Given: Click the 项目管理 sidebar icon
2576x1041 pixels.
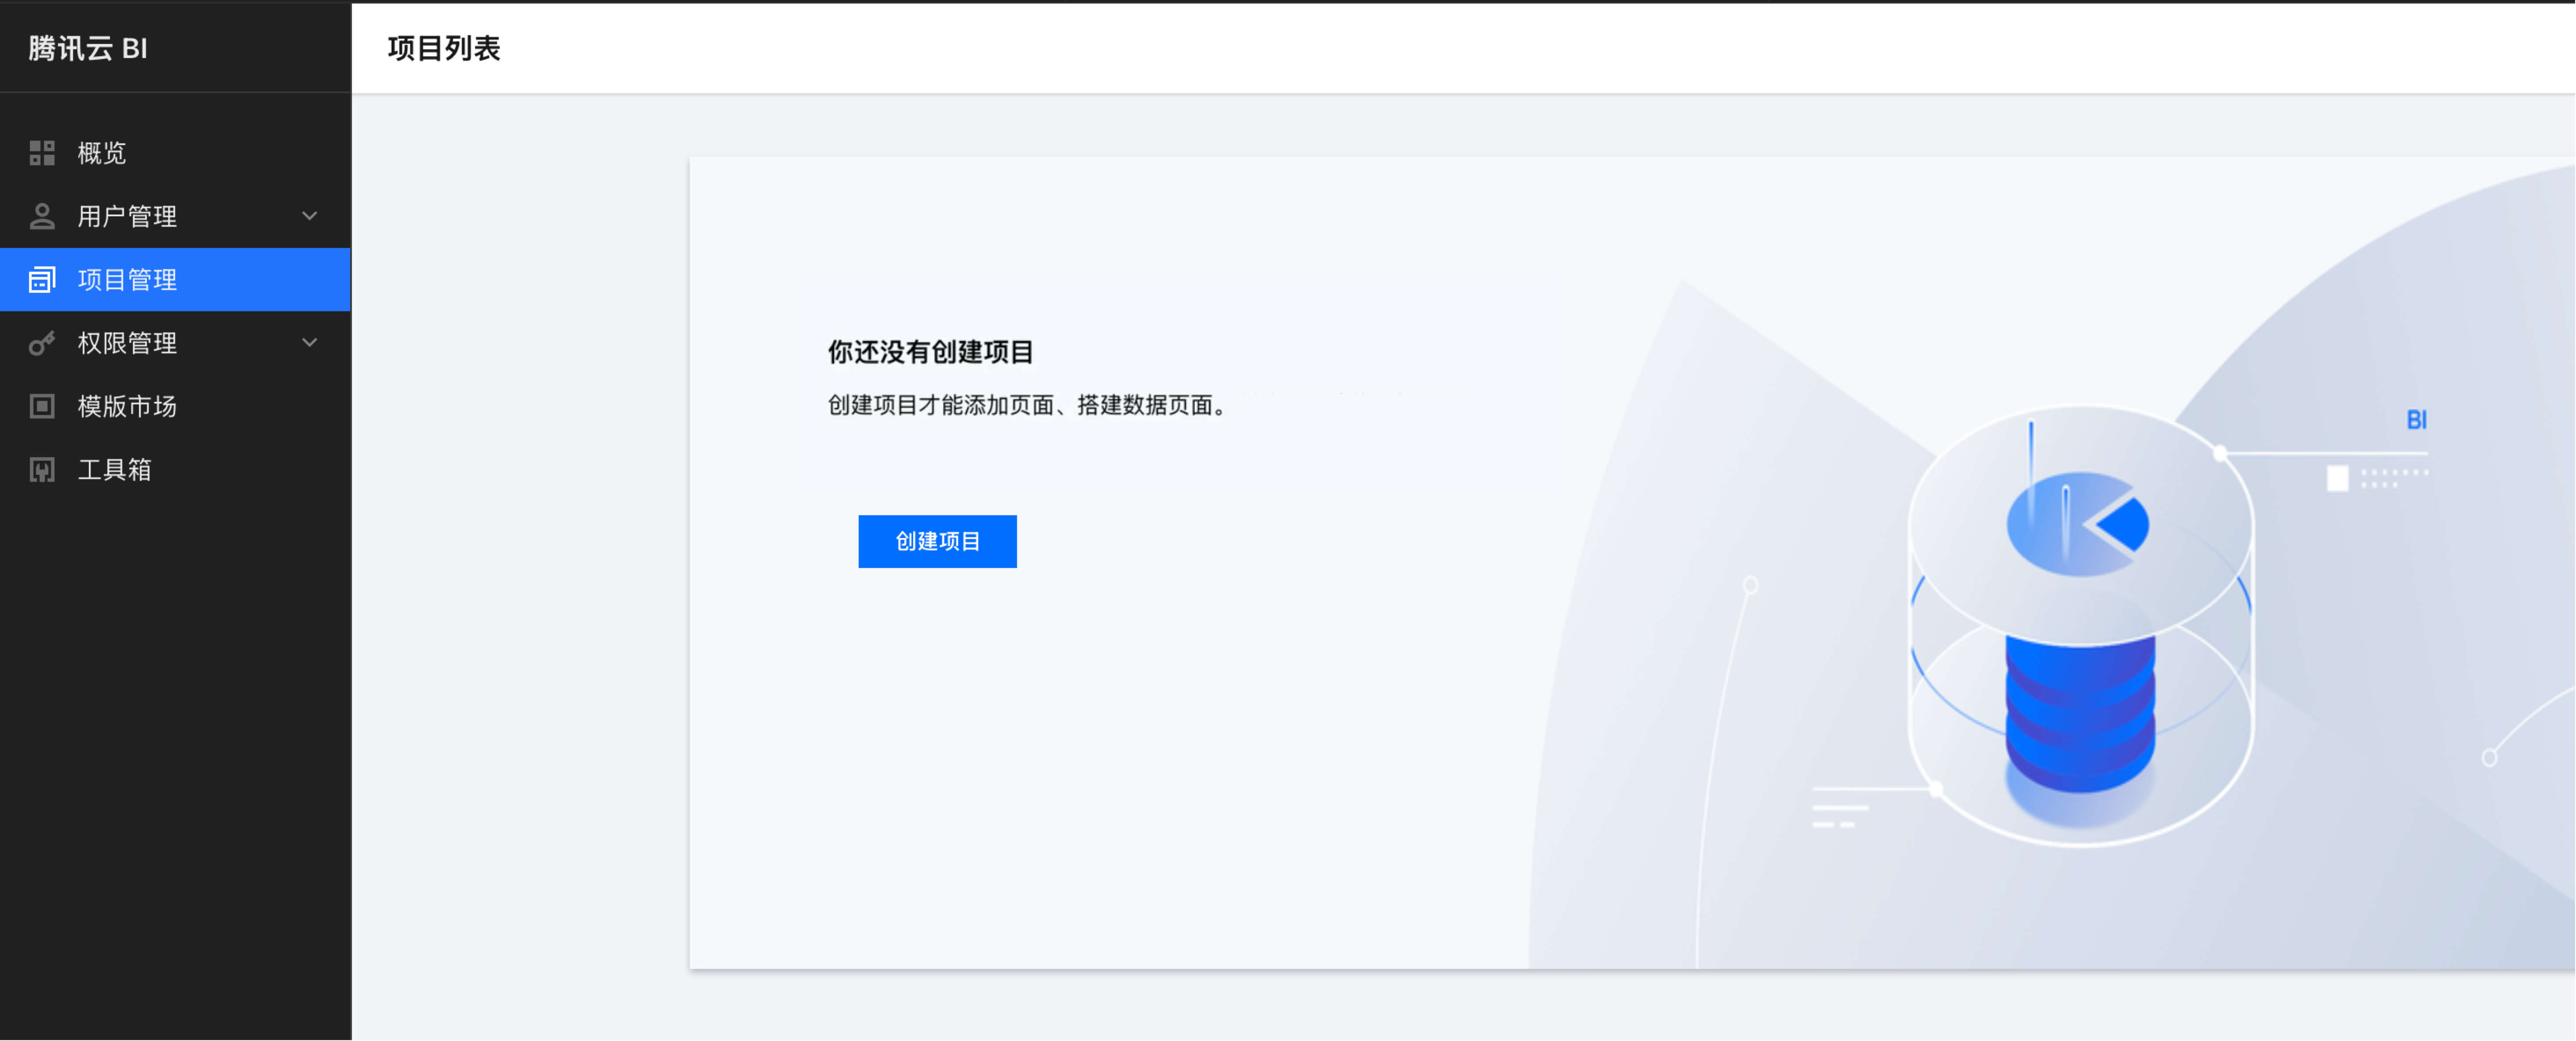Looking at the screenshot, I should point(42,280).
